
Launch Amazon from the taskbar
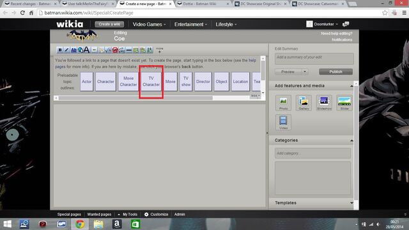(x=117, y=224)
